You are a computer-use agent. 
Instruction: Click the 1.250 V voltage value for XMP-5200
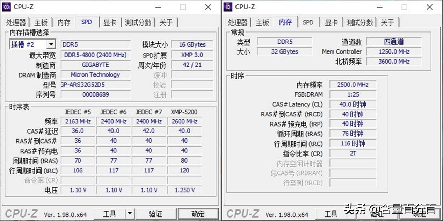click(184, 190)
